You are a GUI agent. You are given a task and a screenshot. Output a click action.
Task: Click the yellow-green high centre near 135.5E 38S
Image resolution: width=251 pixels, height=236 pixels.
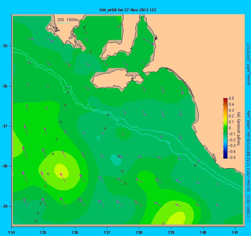coord(61,171)
